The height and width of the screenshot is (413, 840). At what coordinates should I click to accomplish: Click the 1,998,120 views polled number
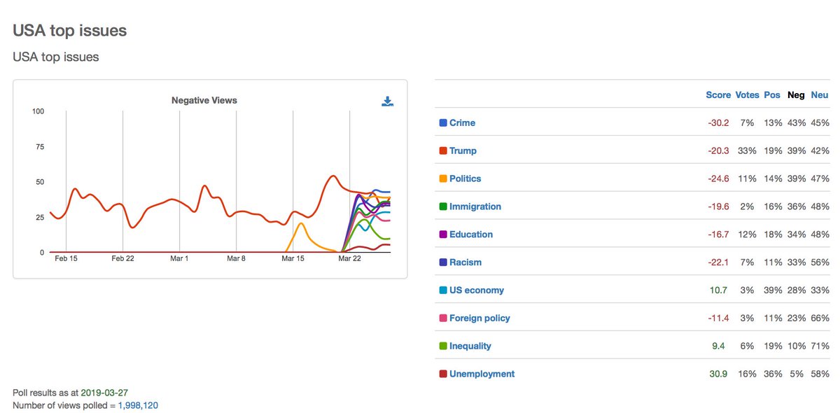pos(138,405)
